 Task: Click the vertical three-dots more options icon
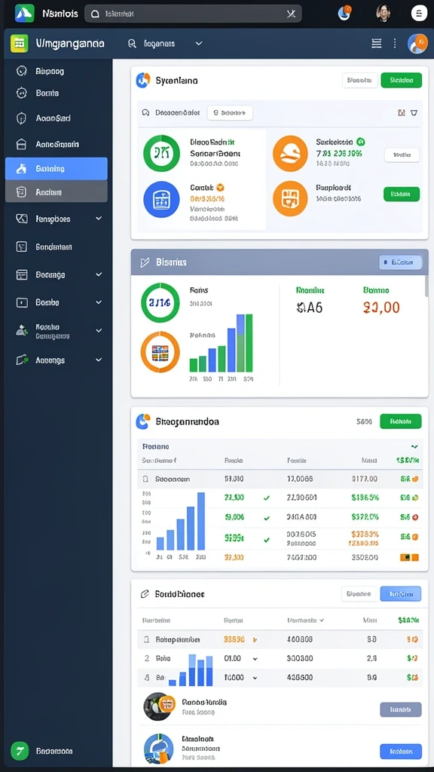(x=395, y=44)
